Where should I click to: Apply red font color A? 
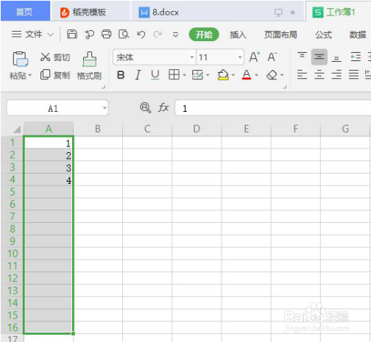tap(247, 74)
